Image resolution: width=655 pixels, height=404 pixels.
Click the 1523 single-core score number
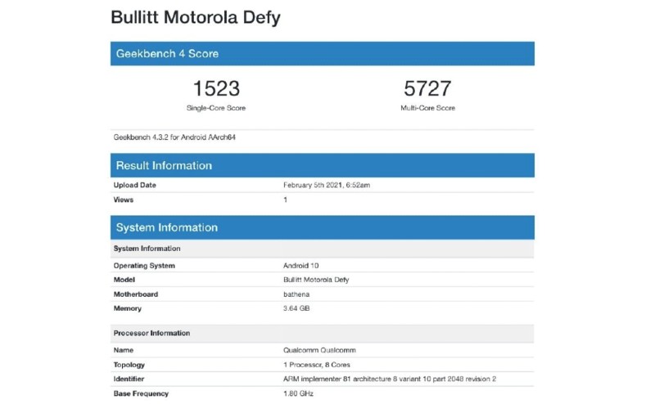[215, 89]
